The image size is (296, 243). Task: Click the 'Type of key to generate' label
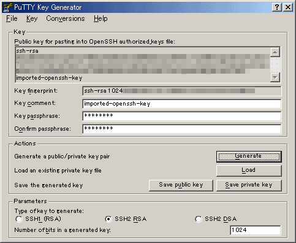point(49,211)
